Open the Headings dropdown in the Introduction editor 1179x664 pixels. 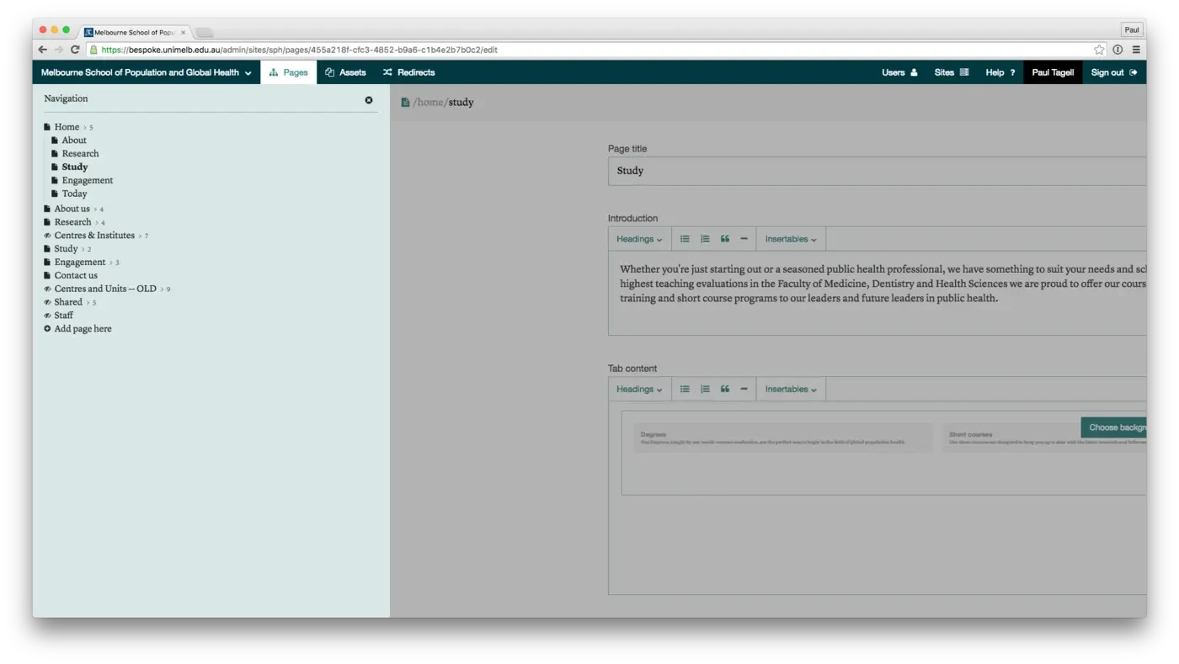639,239
